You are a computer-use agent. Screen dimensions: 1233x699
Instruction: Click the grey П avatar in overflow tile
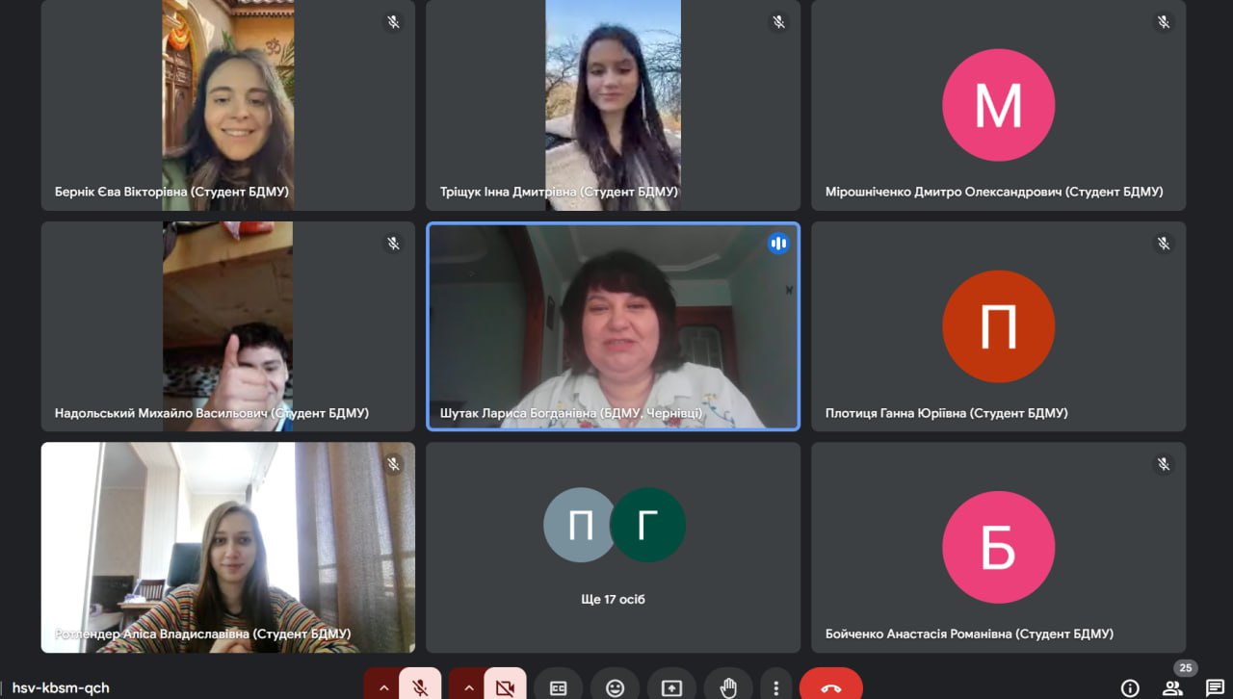coord(580,525)
